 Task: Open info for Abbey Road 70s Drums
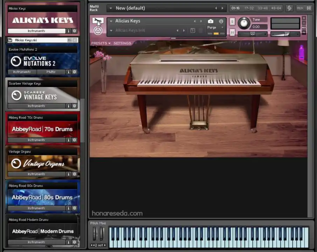(69, 140)
